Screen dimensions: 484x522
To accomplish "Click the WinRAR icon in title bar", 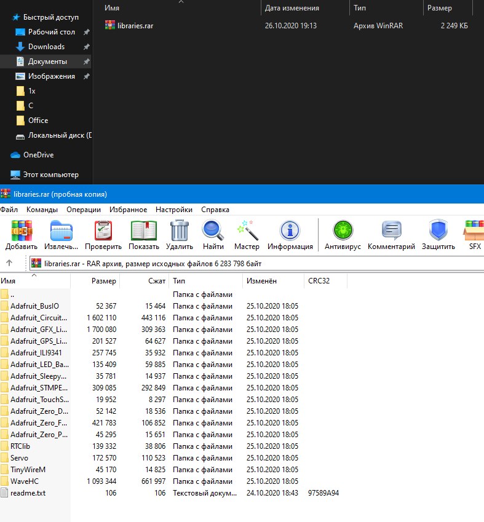I will (x=6, y=194).
